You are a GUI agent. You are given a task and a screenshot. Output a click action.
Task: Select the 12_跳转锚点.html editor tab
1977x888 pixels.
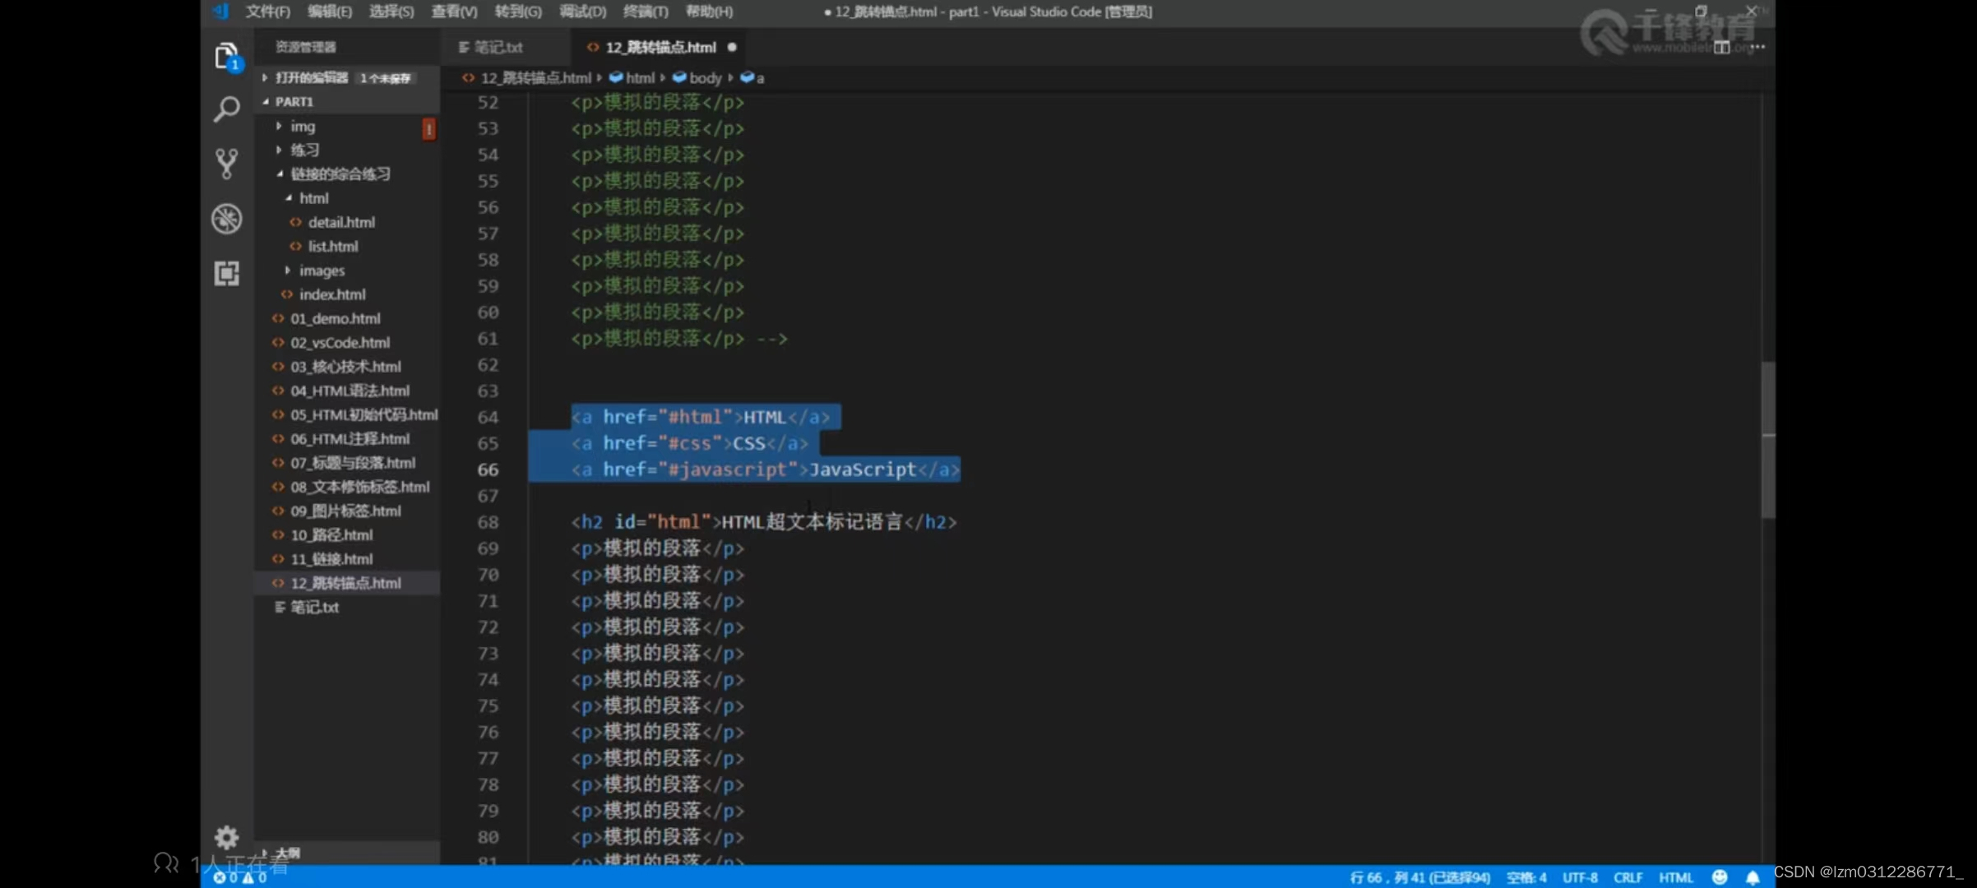tap(660, 48)
